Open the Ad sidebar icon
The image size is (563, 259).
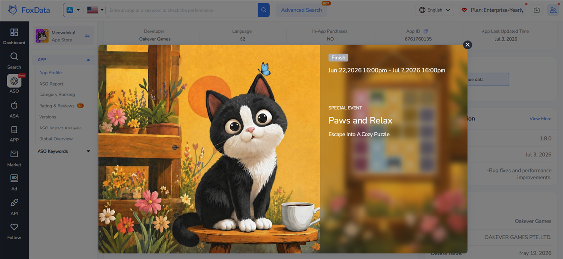14,178
